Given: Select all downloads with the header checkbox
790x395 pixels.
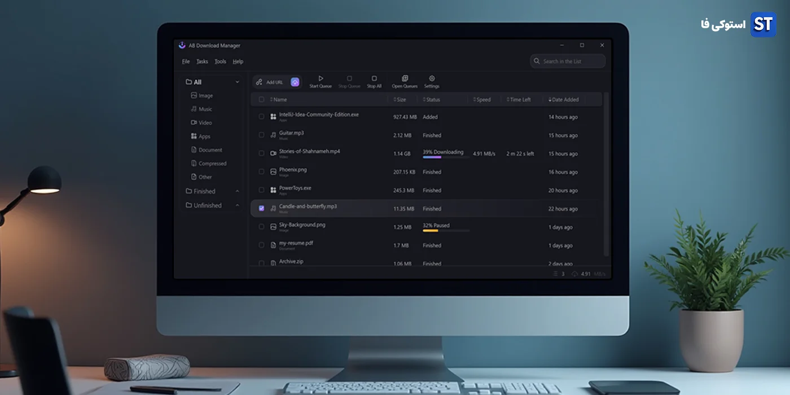Looking at the screenshot, I should (261, 99).
